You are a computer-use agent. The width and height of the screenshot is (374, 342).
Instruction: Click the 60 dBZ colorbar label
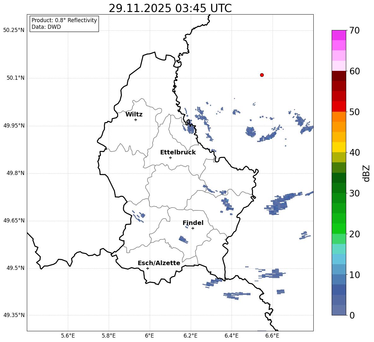[x=354, y=71]
